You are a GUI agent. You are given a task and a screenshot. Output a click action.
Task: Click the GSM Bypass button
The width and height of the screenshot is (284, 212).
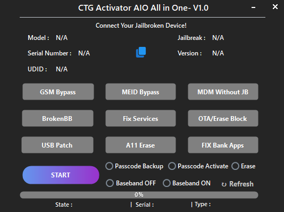pyautogui.click(x=58, y=92)
